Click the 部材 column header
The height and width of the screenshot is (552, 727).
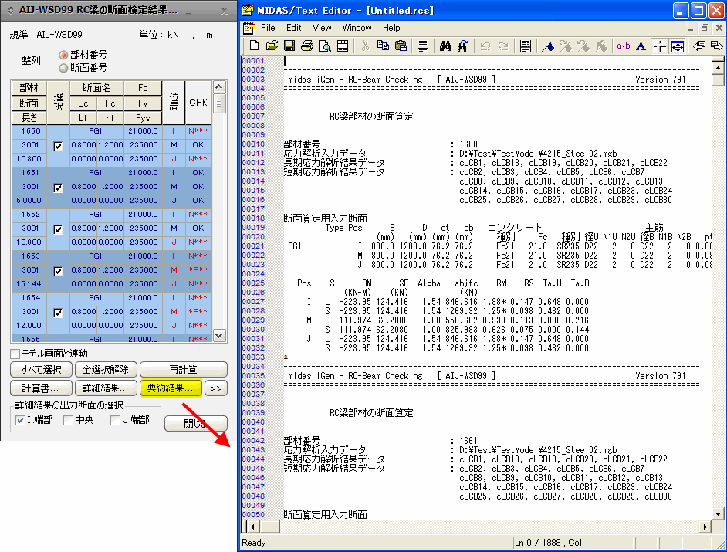[x=29, y=88]
